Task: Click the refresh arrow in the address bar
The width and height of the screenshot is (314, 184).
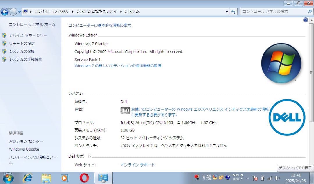Action: (234, 12)
